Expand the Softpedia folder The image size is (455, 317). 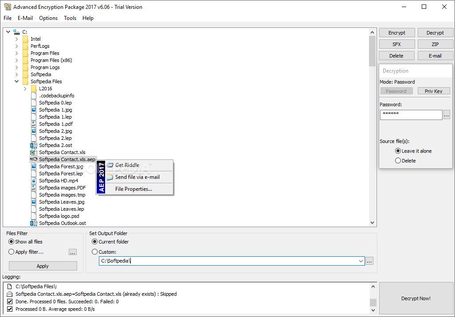coord(16,74)
